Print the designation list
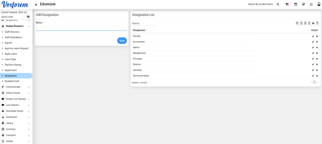Image resolution: width=322 pixels, height=144 pixels. [x=313, y=23]
